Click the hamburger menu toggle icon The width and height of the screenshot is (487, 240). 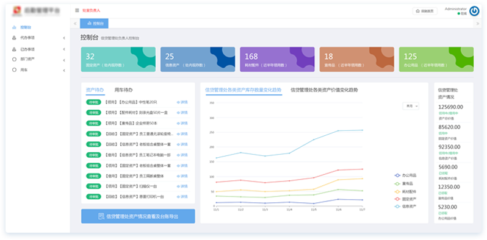coord(77,10)
